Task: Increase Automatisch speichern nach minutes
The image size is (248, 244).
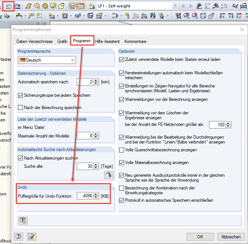Action: (x=96, y=80)
